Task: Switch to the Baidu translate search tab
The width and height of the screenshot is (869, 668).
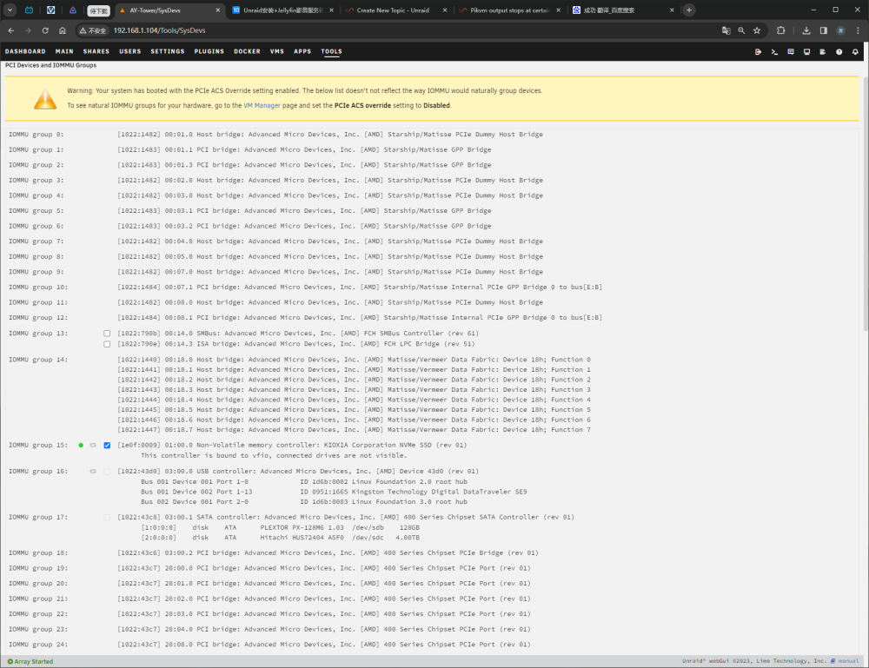Action: point(622,10)
